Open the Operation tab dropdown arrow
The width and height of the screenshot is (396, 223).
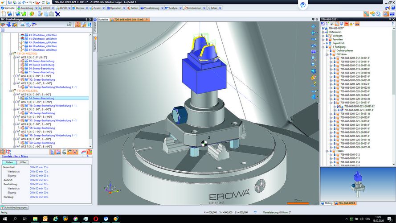124,8
